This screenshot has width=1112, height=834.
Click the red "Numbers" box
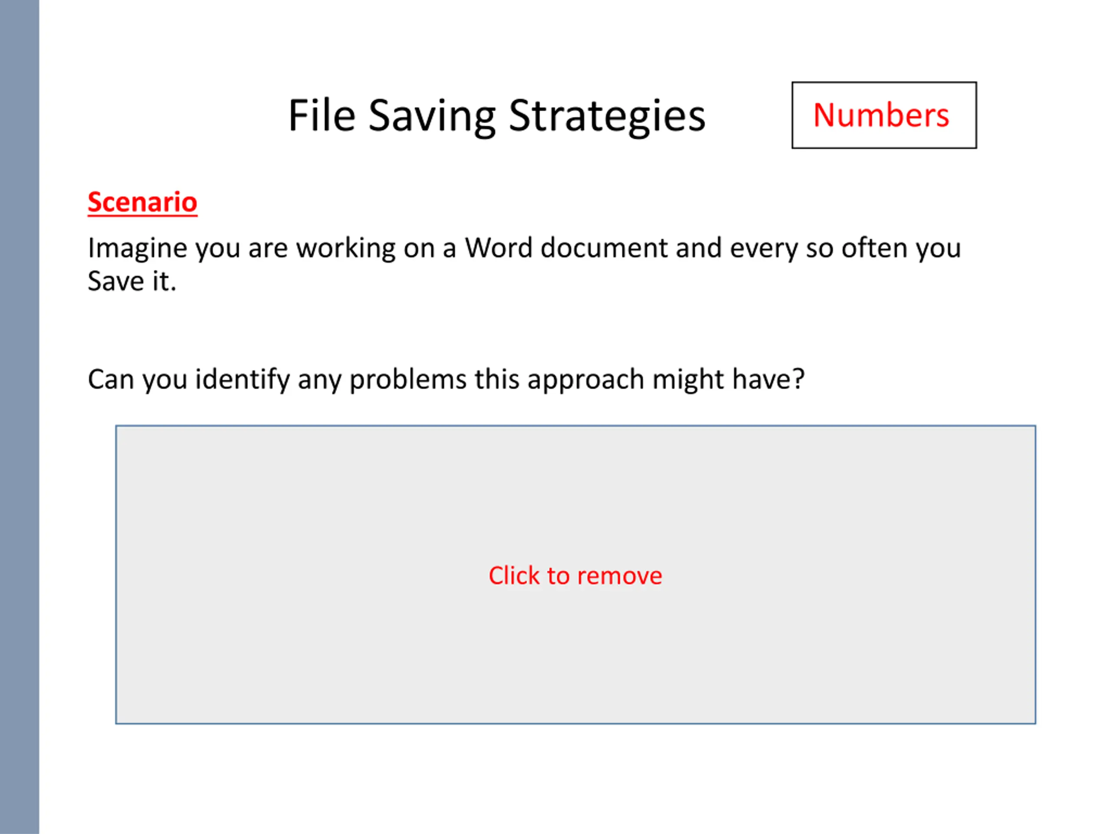pyautogui.click(x=884, y=115)
